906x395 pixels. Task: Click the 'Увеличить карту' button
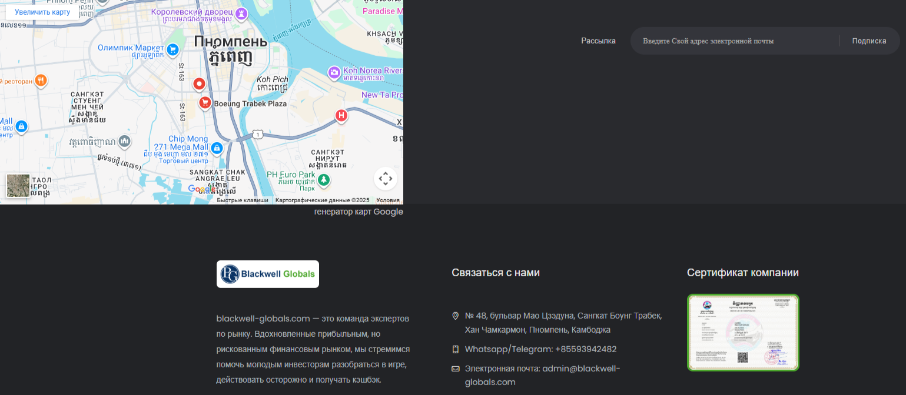[42, 12]
